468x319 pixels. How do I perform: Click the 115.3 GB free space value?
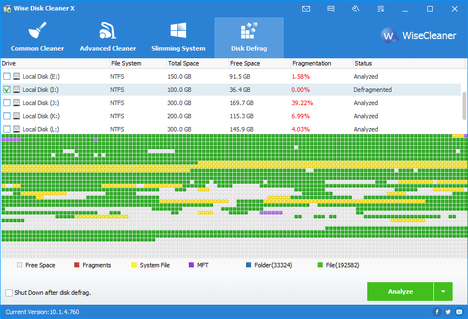(x=242, y=116)
